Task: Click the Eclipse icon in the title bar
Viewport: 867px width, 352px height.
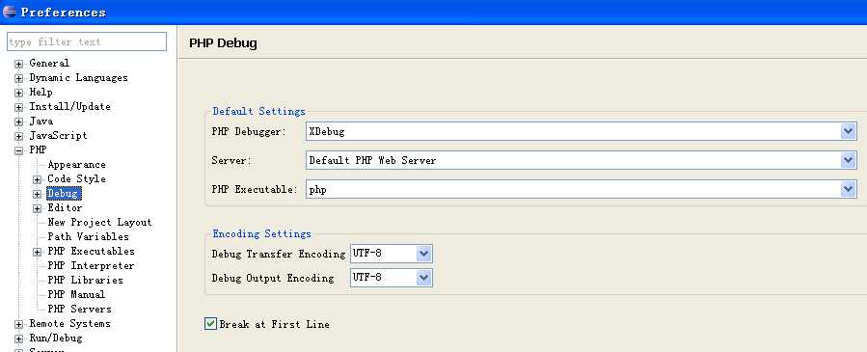Action: pyautogui.click(x=10, y=12)
